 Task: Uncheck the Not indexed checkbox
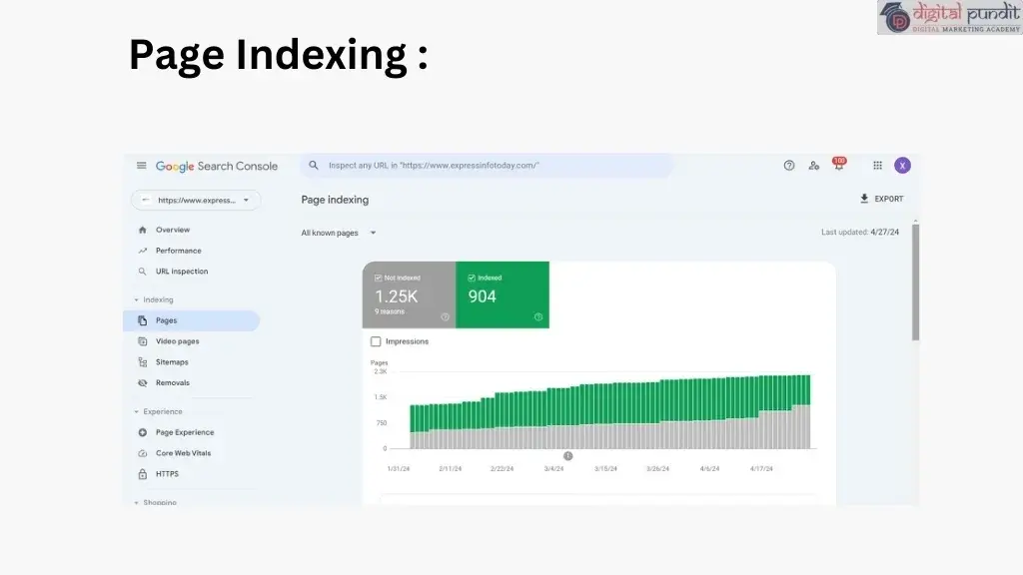point(378,278)
